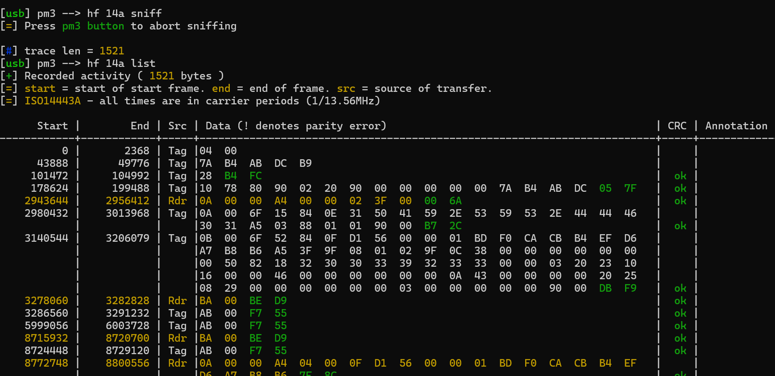
Task: Click the ISO14443A label in the info line
Action: click(x=53, y=101)
